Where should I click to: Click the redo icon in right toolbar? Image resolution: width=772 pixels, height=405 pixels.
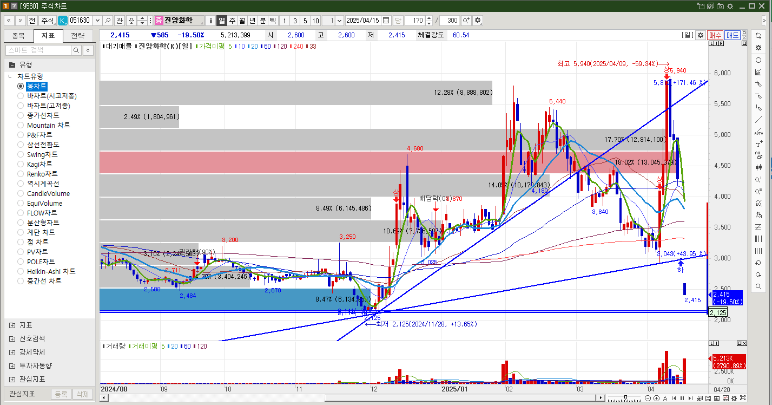point(758,275)
